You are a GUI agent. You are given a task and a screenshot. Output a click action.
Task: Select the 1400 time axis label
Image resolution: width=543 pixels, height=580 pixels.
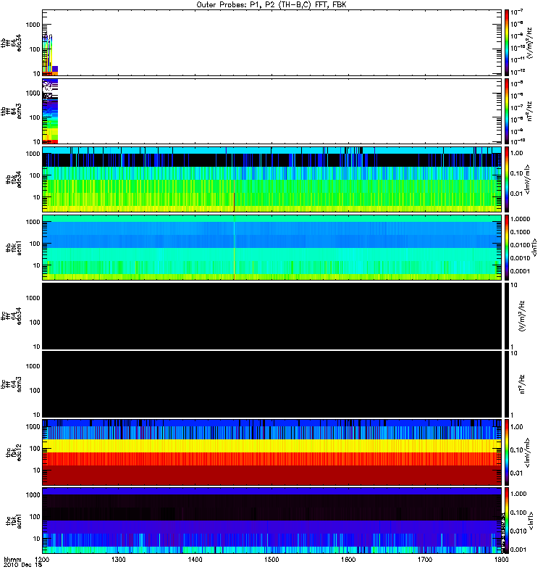coord(195,559)
